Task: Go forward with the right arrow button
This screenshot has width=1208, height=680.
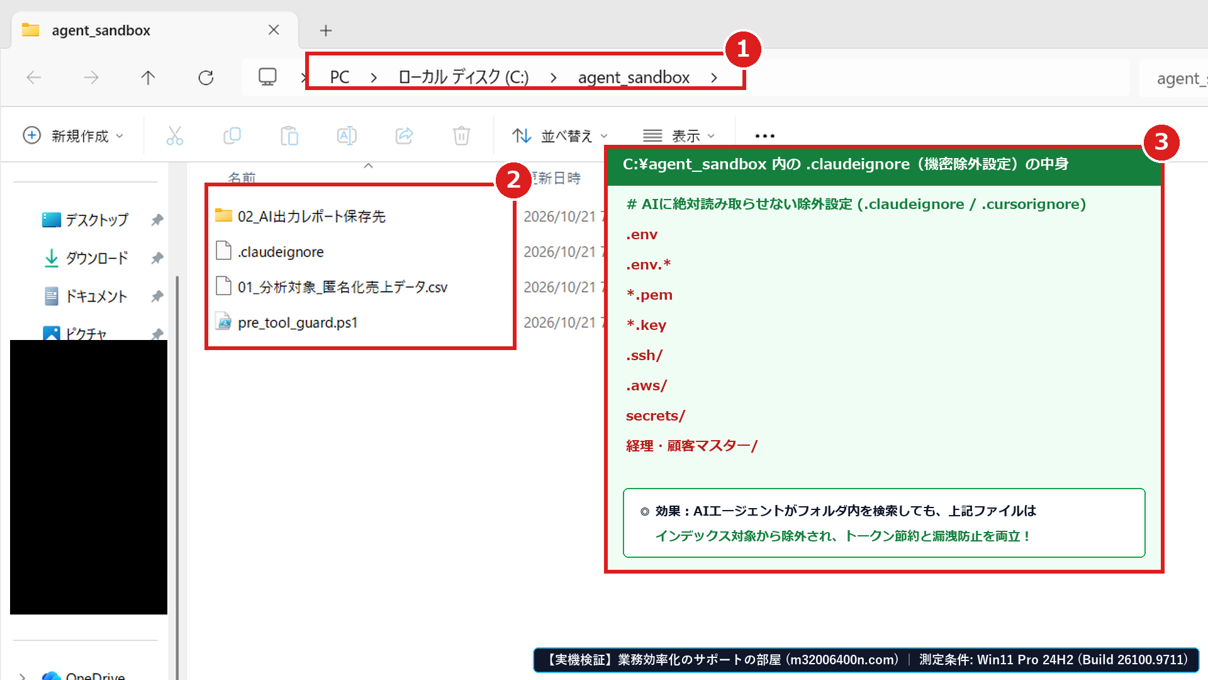Action: point(91,77)
